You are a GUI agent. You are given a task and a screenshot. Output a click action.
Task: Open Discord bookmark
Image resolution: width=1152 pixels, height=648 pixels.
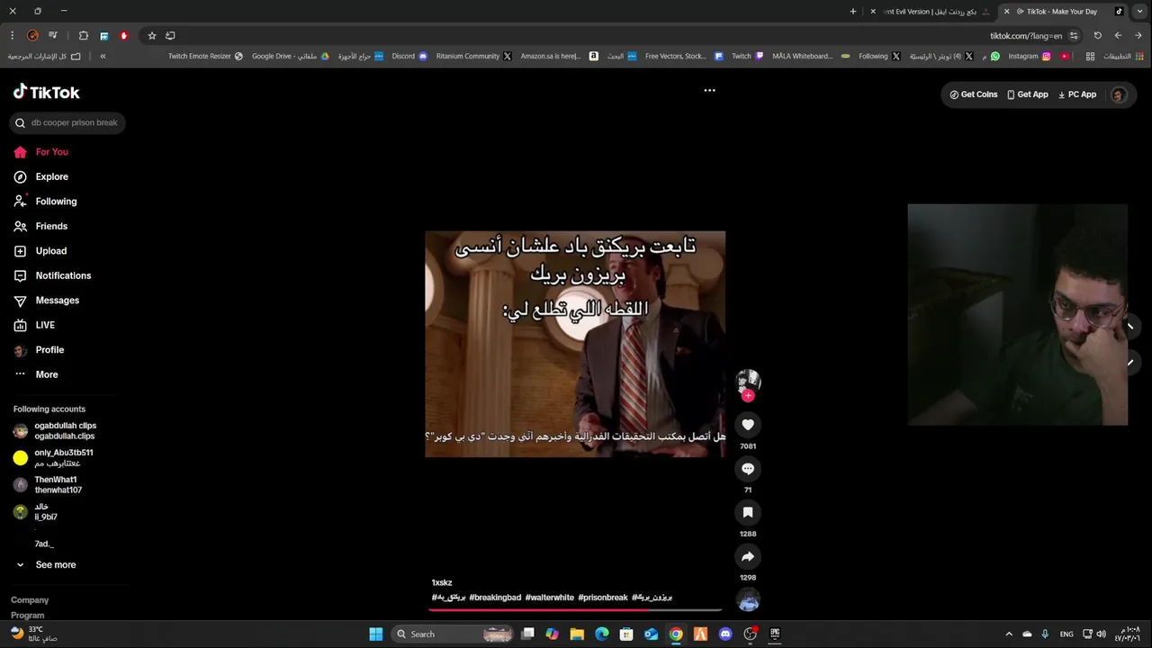coord(409,56)
